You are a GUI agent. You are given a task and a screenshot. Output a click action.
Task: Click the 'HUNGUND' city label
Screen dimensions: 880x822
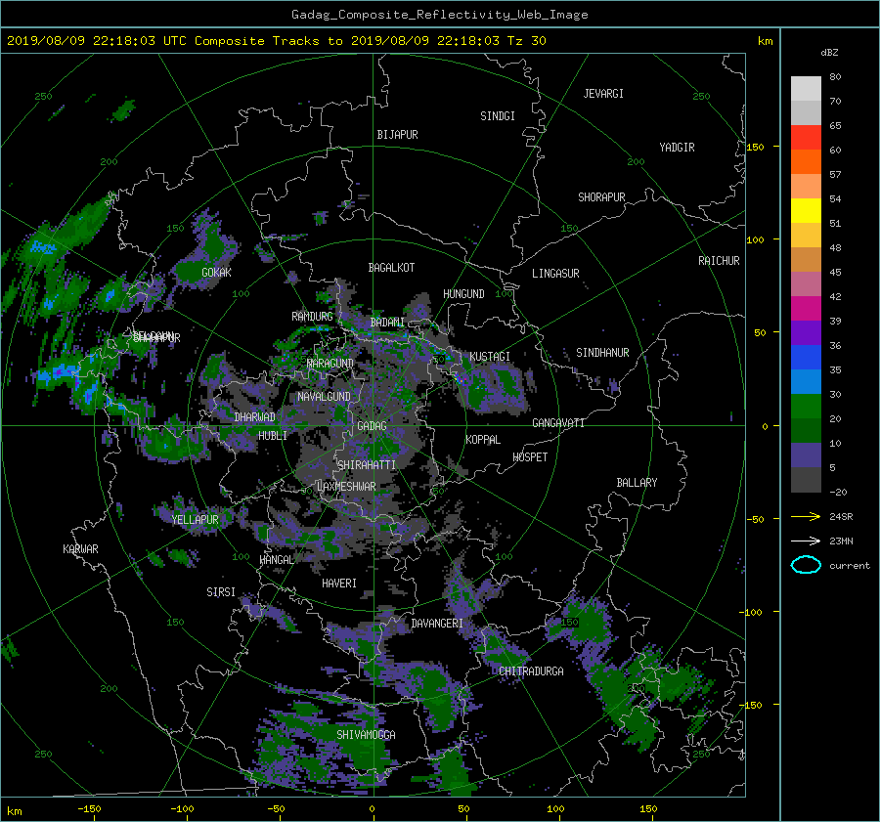(x=463, y=294)
